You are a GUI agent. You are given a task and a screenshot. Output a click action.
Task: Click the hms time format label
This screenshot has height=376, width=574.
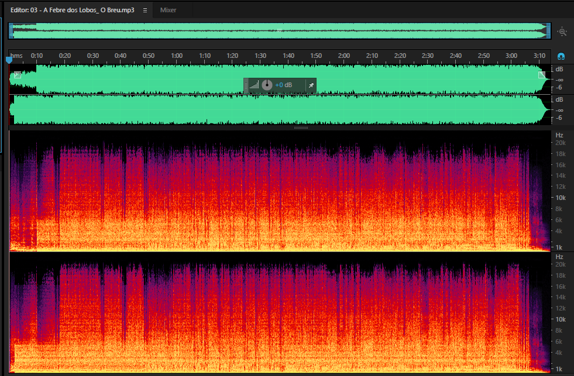[16, 56]
